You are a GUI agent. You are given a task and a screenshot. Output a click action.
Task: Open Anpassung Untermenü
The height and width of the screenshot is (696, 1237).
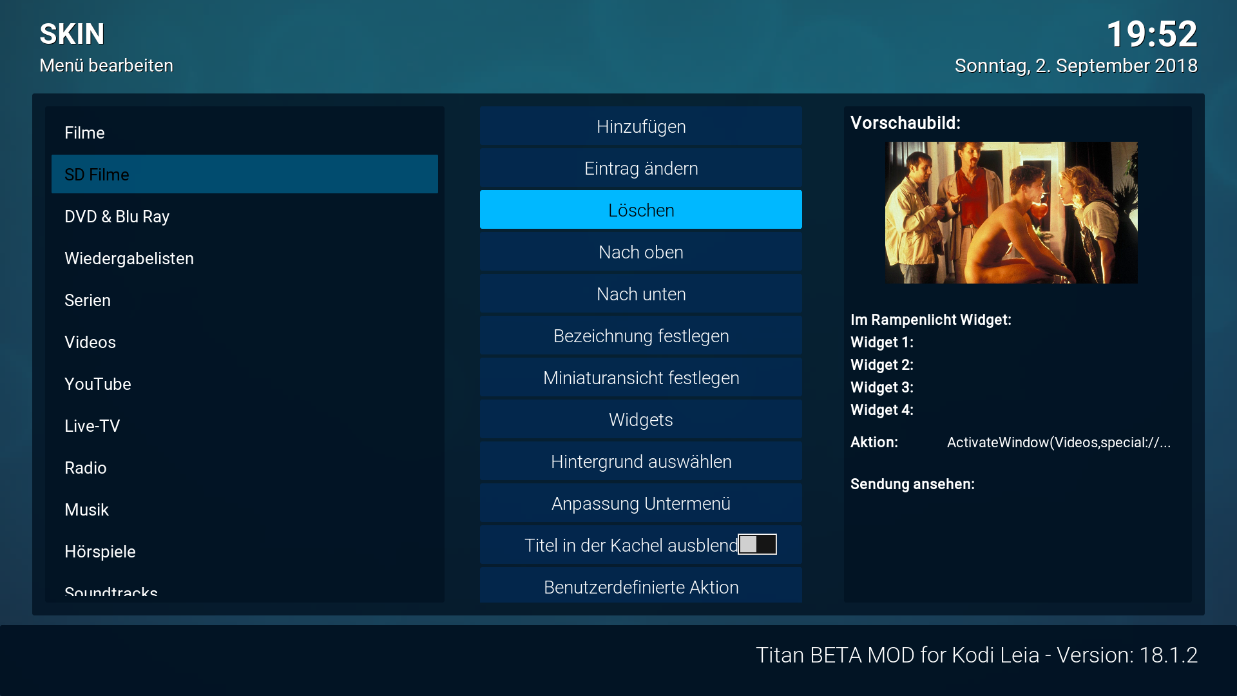pyautogui.click(x=641, y=503)
